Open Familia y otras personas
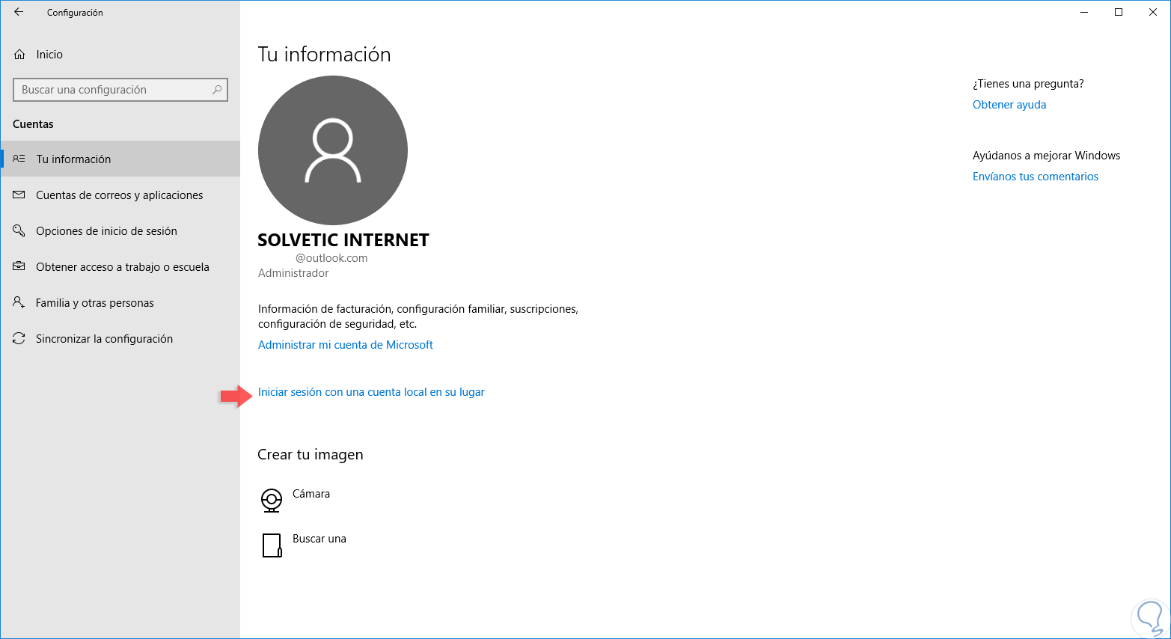 coord(120,302)
